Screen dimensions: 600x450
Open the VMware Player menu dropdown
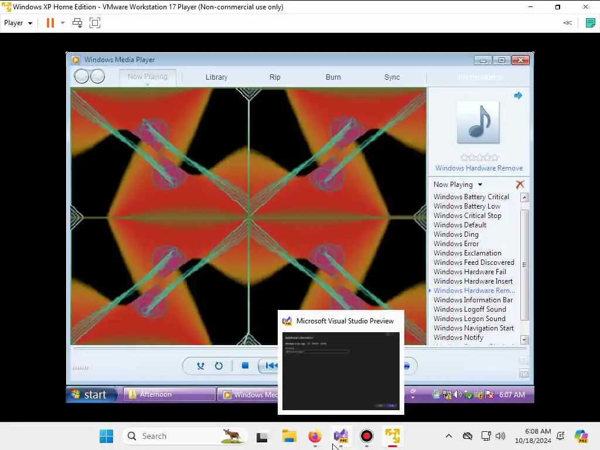tap(18, 23)
